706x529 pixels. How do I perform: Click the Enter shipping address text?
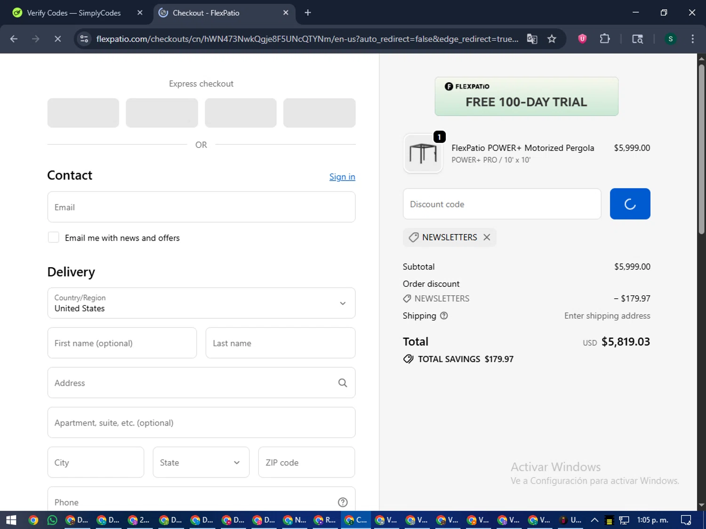pyautogui.click(x=607, y=316)
